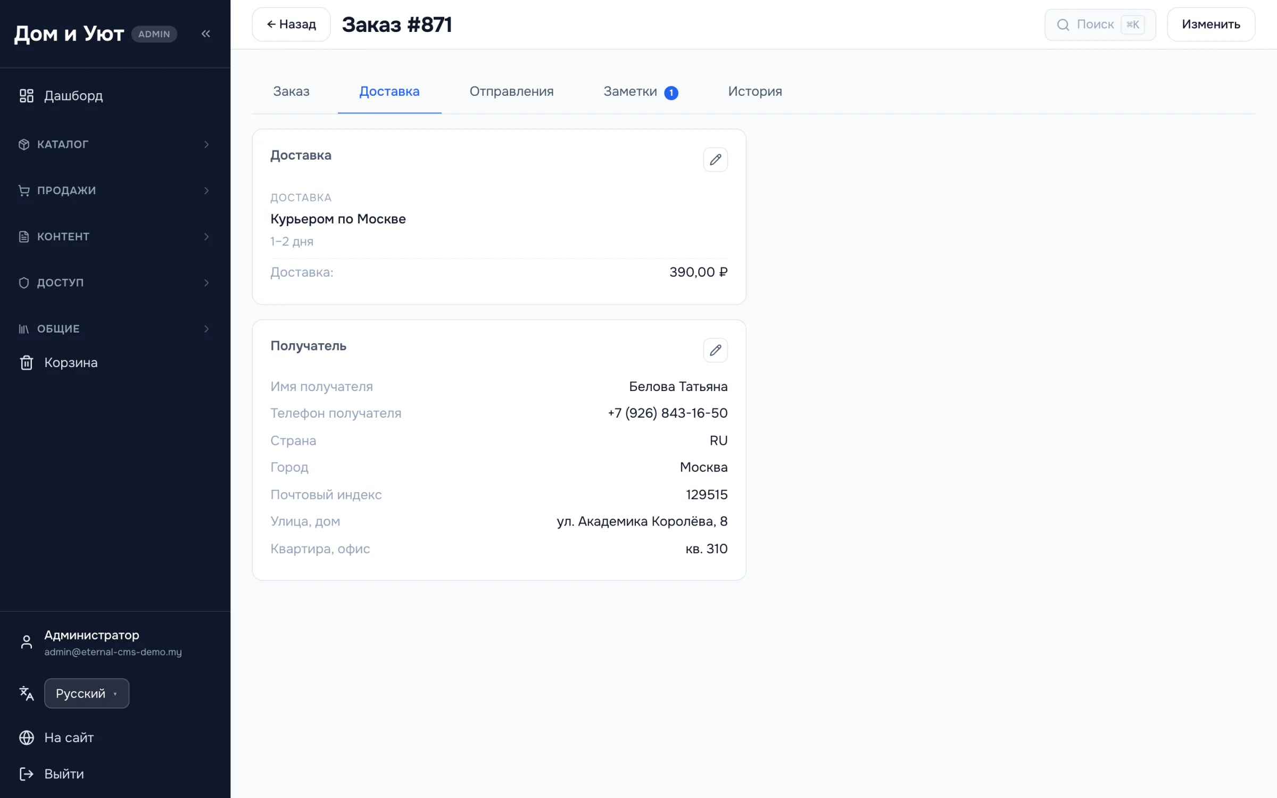Screen dimensions: 1277x798
Task: Open the История tab
Action: 755,92
